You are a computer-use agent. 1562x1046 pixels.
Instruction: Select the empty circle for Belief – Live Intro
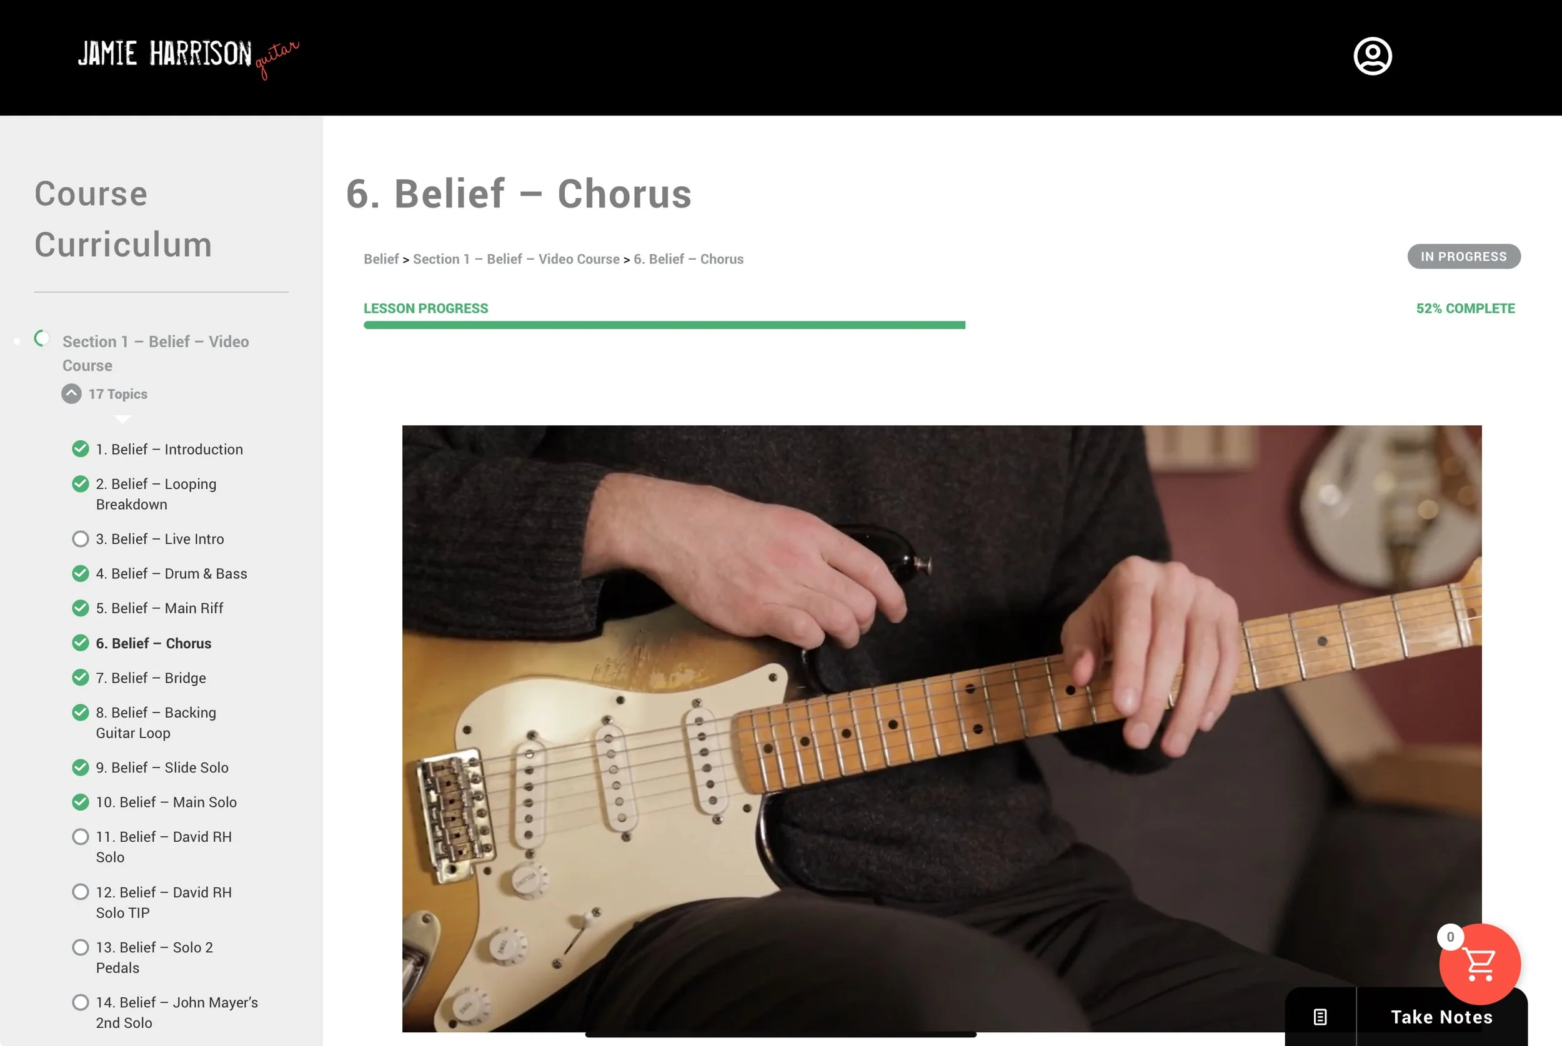(81, 539)
